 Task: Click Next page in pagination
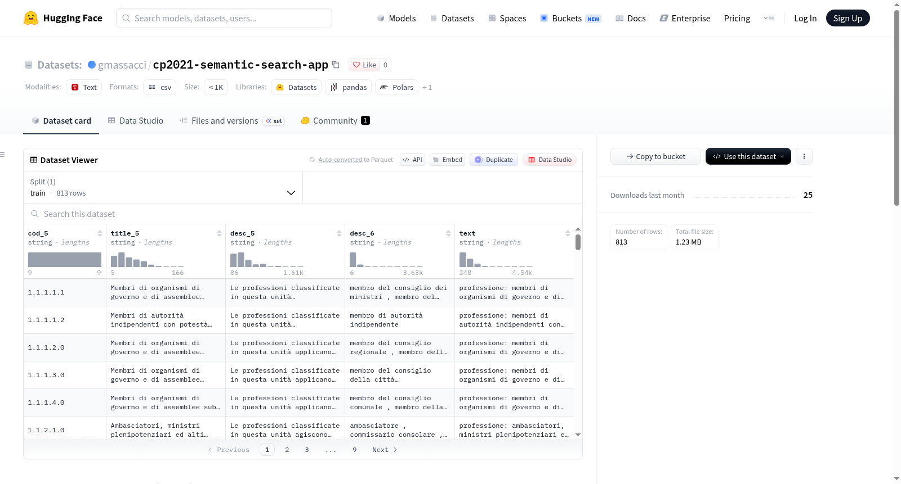(x=385, y=450)
